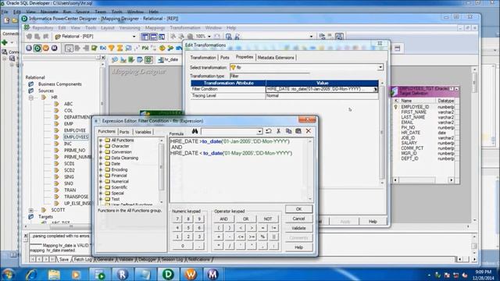Click the Aggregator sigma toolbar icon
This screenshot has height=281, width=500.
120,48
